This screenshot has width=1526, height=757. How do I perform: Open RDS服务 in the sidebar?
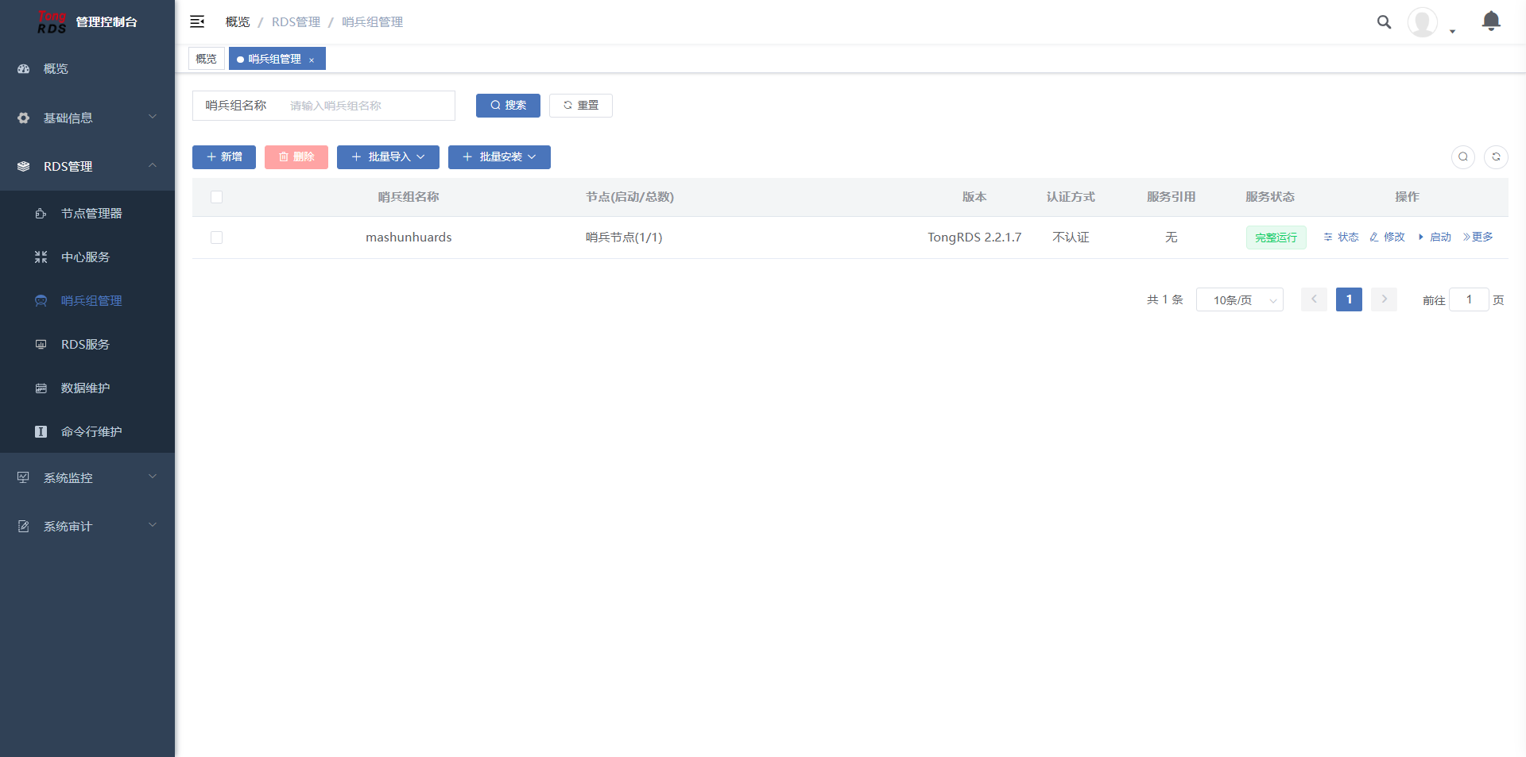pyautogui.click(x=87, y=345)
